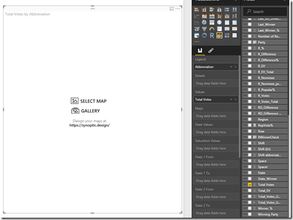Check the Winning Party field checkbox
The width and height of the screenshot is (293, 220).
point(250,214)
